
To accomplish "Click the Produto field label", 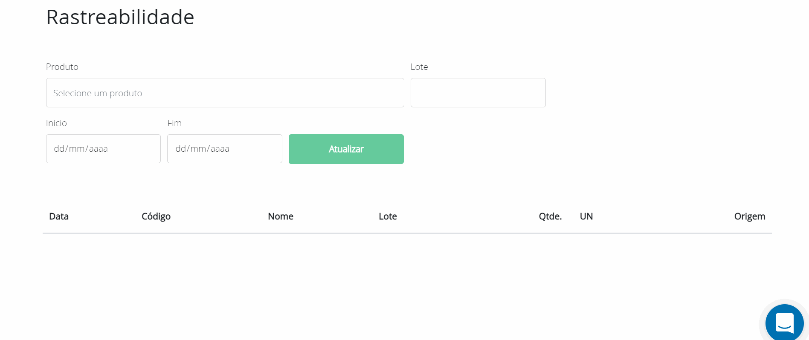I will [x=62, y=67].
